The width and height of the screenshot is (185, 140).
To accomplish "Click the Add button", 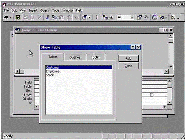I will pos(129,58).
